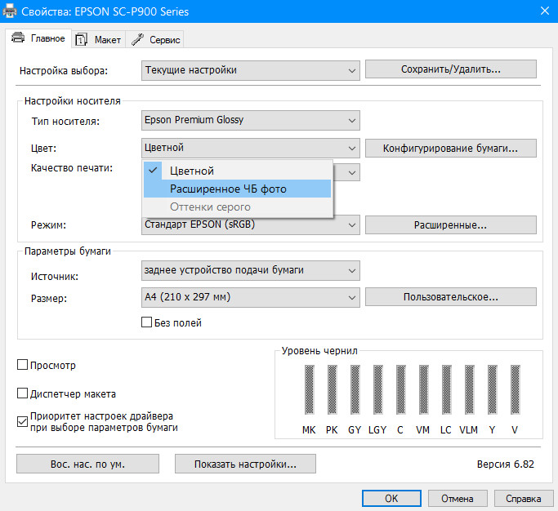Select Оттенки серого option

coord(238,207)
